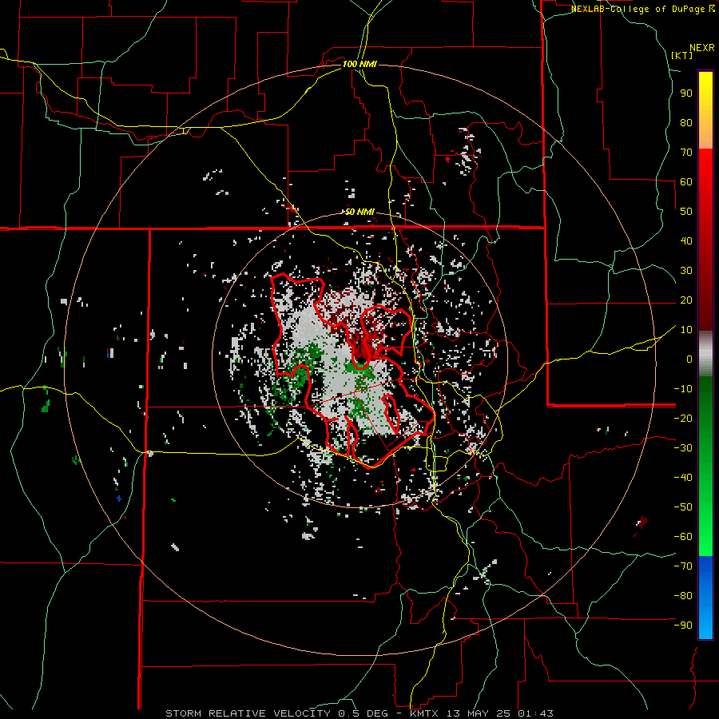
Task: Click the 90 value on the velocity scale
Action: click(x=686, y=93)
